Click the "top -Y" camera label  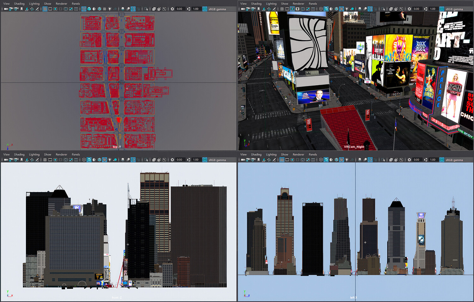tap(117, 147)
